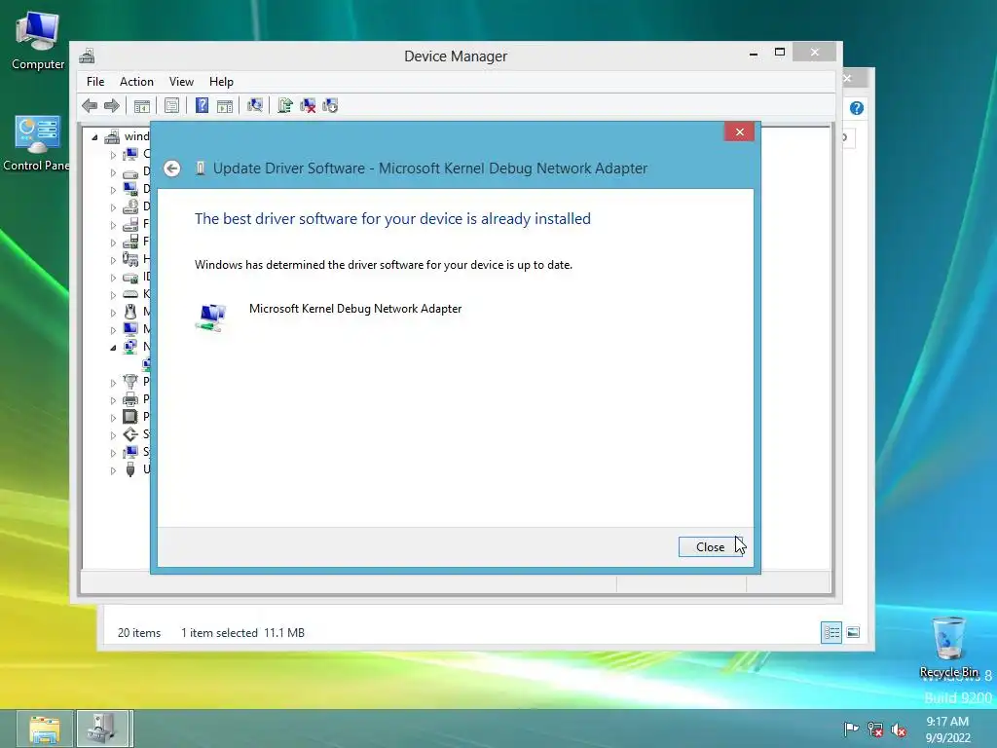The image size is (997, 748).
Task: Open File Explorer from the taskbar
Action: point(44,729)
